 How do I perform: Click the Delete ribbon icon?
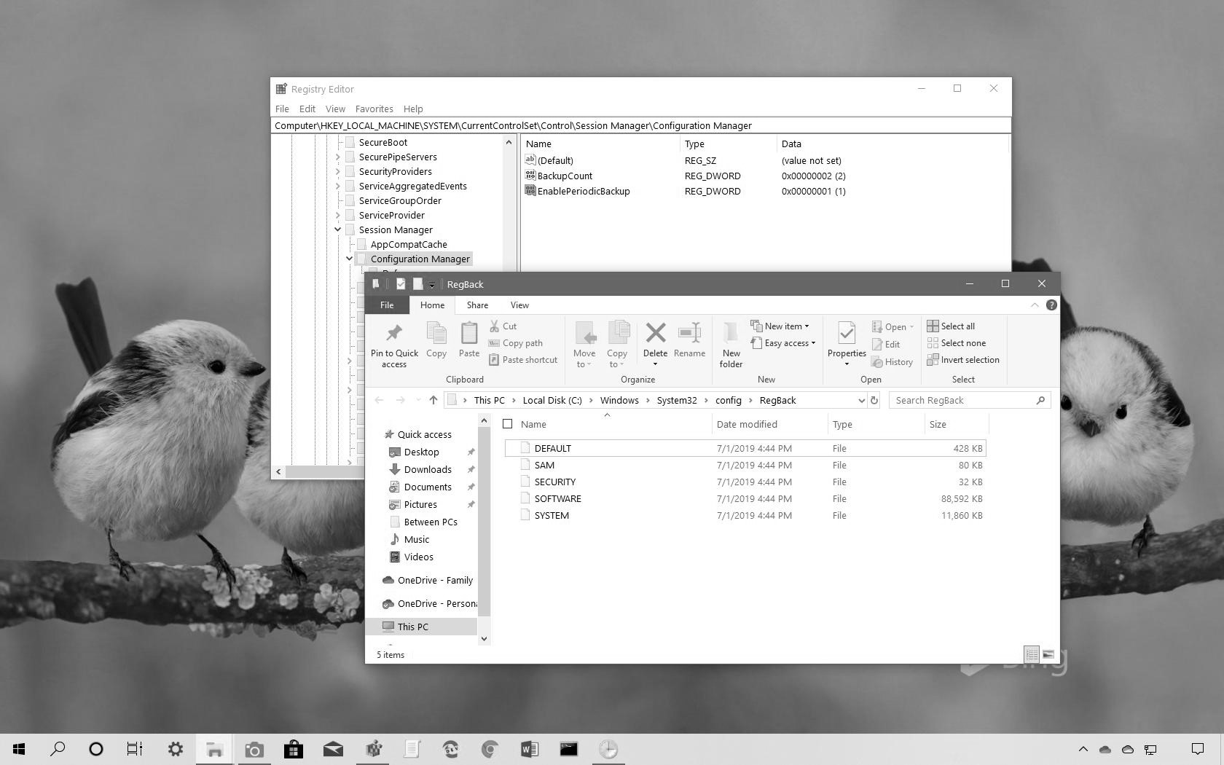pos(656,334)
